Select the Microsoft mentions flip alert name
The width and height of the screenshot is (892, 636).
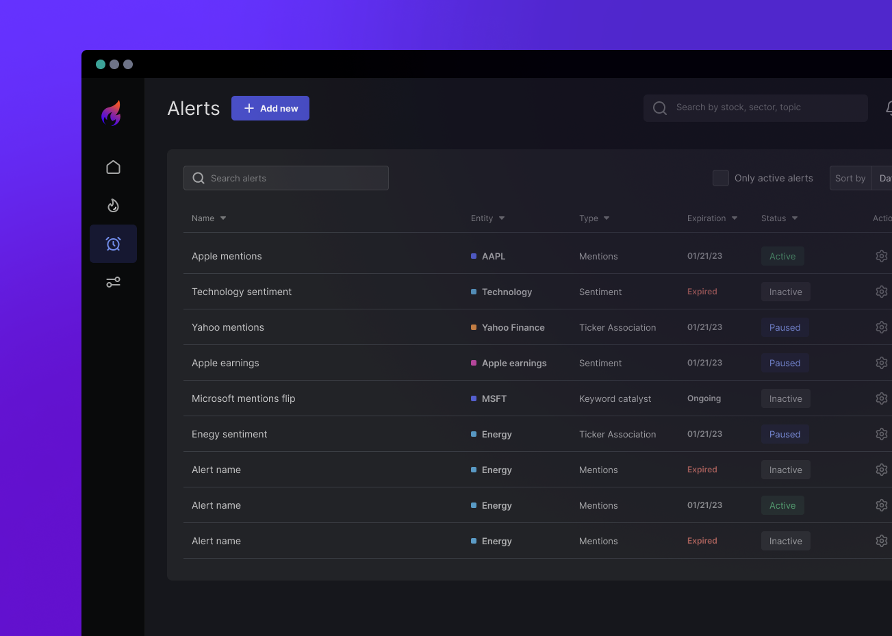244,398
